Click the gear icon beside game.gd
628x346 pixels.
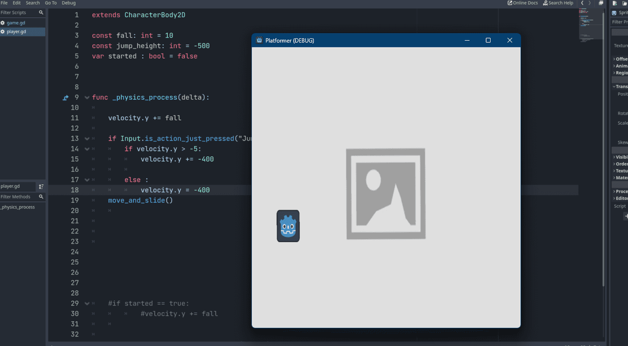click(2, 23)
